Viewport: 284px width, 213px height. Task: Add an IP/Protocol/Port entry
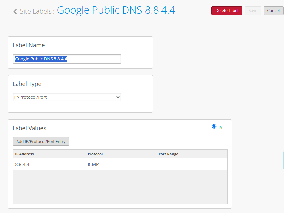[x=41, y=141]
